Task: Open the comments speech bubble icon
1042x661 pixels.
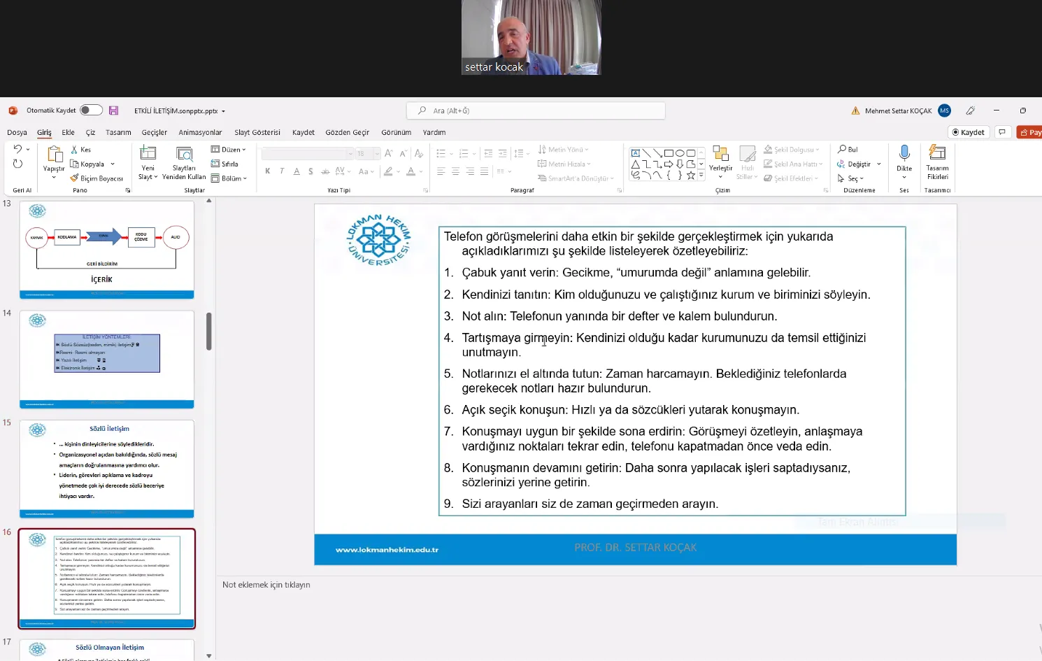Action: coord(1002,132)
